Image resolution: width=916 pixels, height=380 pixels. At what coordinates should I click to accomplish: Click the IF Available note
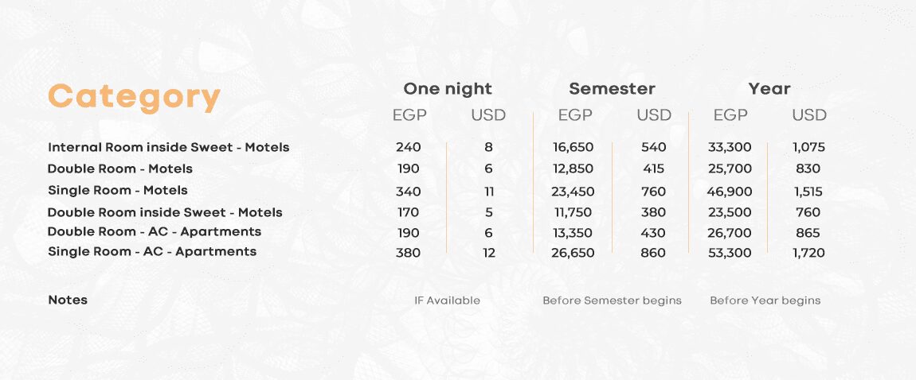(x=447, y=301)
